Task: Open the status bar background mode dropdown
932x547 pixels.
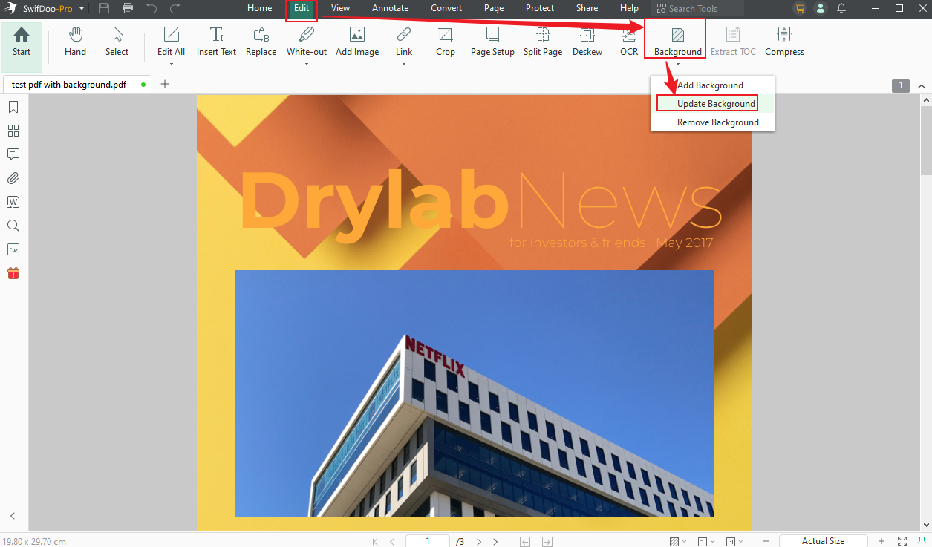Action: point(678,541)
